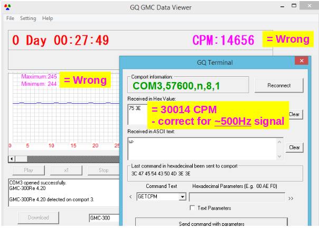Viewport: 319px width, 229px height.
Task: Click the Minimum: 244 graph label
Action: 39,84
